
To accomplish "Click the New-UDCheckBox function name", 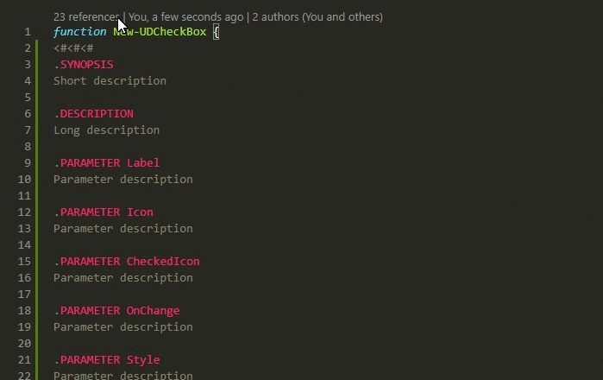I will click(160, 32).
